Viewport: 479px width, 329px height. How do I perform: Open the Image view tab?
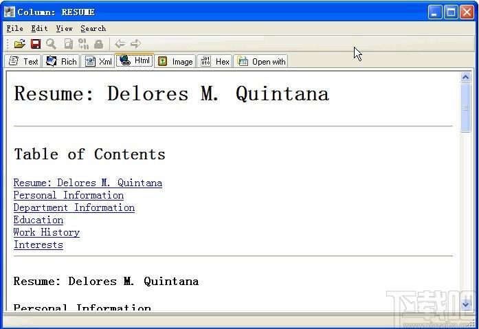pos(175,61)
